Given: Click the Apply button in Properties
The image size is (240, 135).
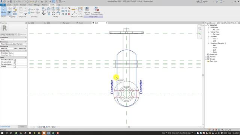Looking at the screenshot, I should point(22,126).
